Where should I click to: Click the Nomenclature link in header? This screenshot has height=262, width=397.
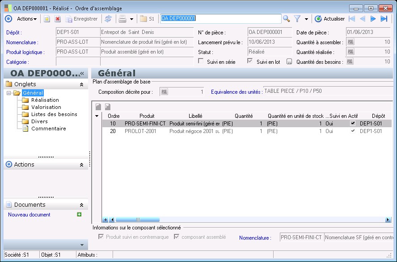pos(22,42)
